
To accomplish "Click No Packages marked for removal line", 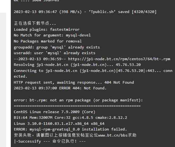I will click(48, 41).
